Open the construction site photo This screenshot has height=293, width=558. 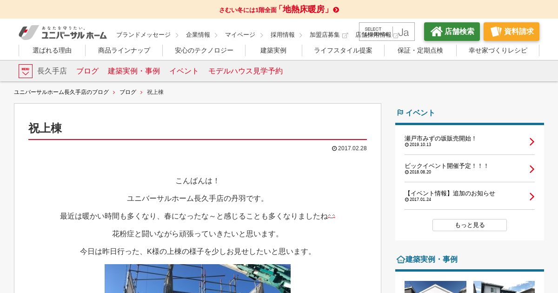pyautogui.click(x=198, y=279)
